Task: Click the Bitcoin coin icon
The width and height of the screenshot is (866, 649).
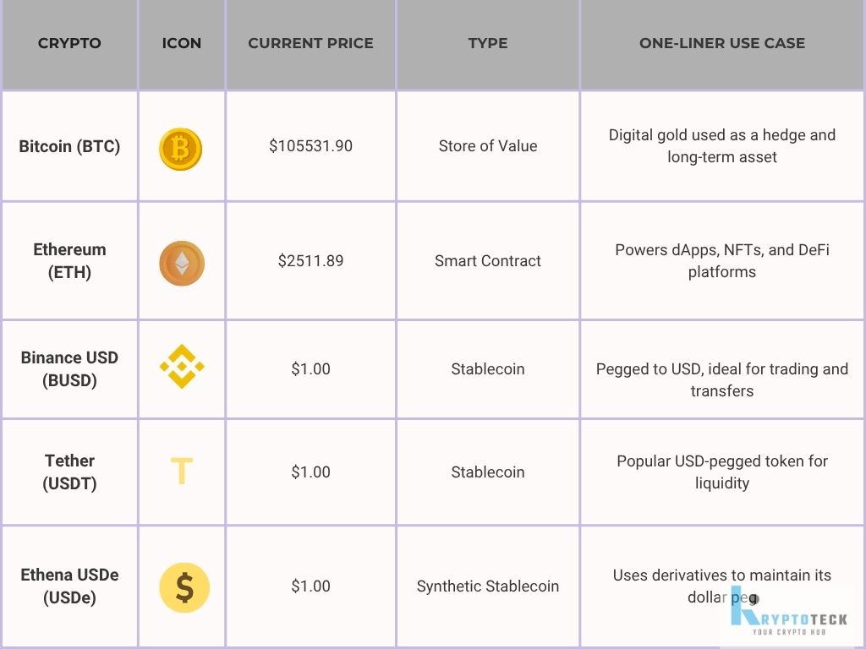Action: 181,149
